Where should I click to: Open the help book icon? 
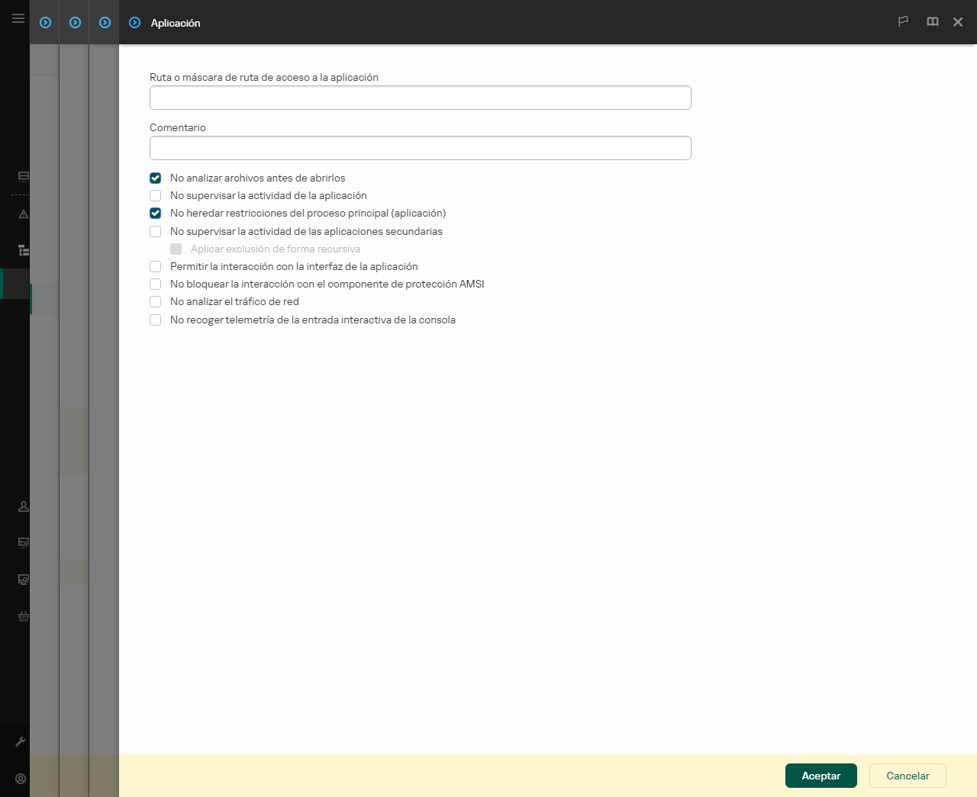(x=932, y=22)
